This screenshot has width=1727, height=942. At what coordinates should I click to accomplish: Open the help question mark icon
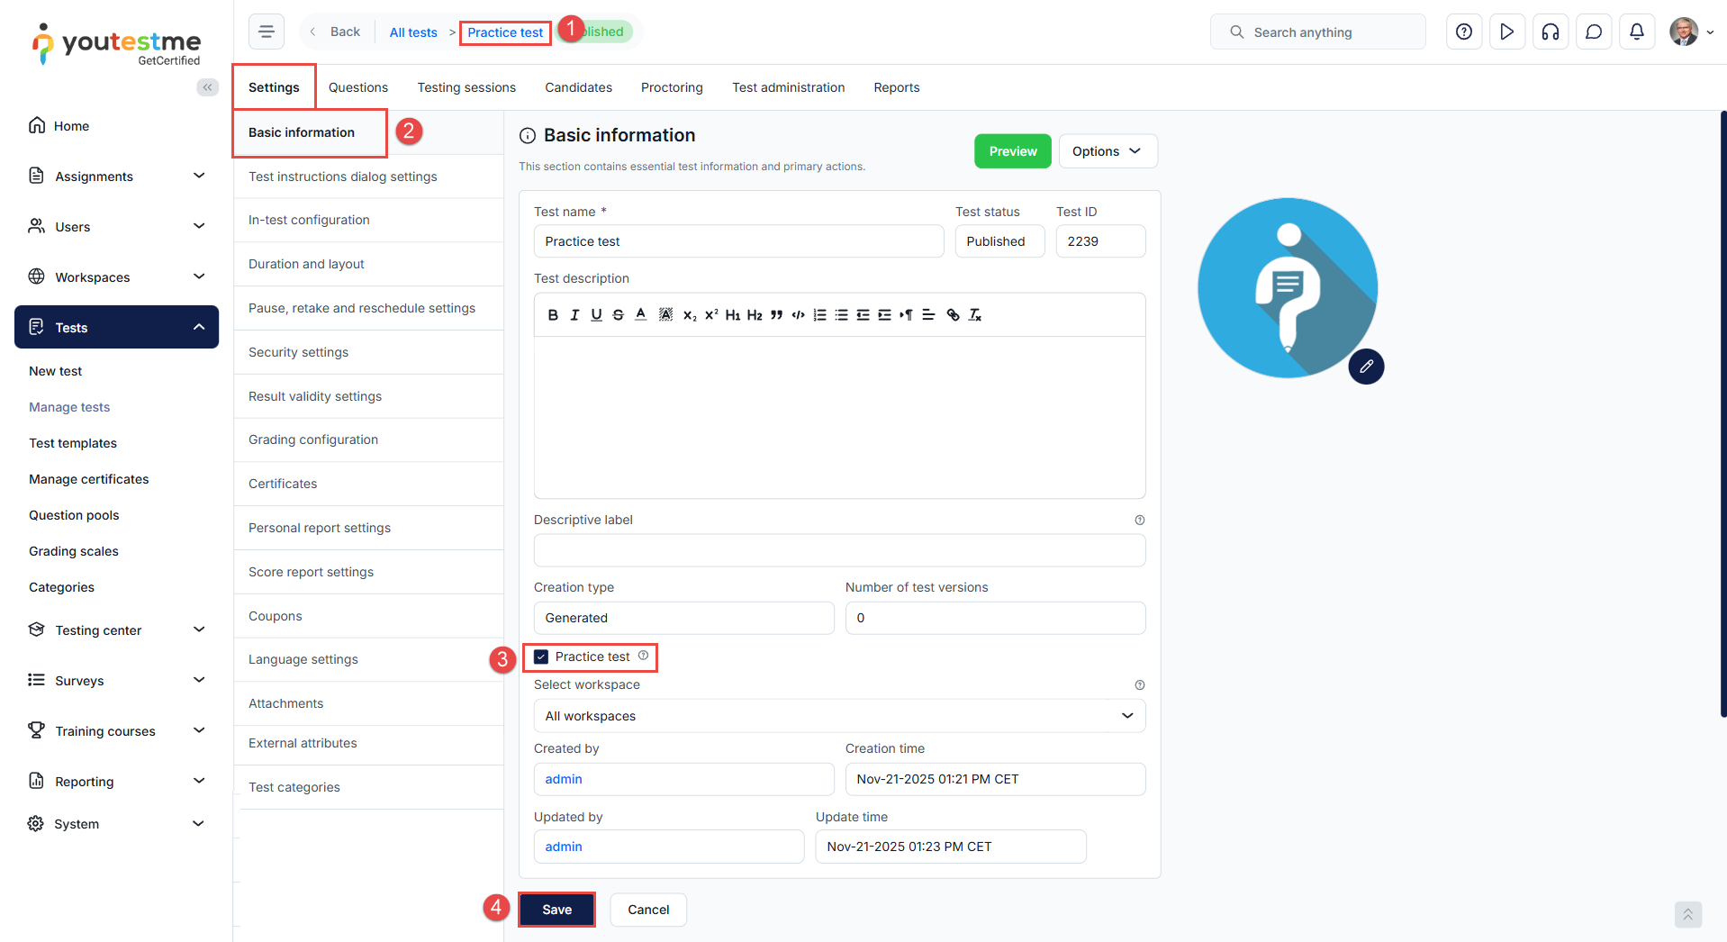(x=1464, y=32)
